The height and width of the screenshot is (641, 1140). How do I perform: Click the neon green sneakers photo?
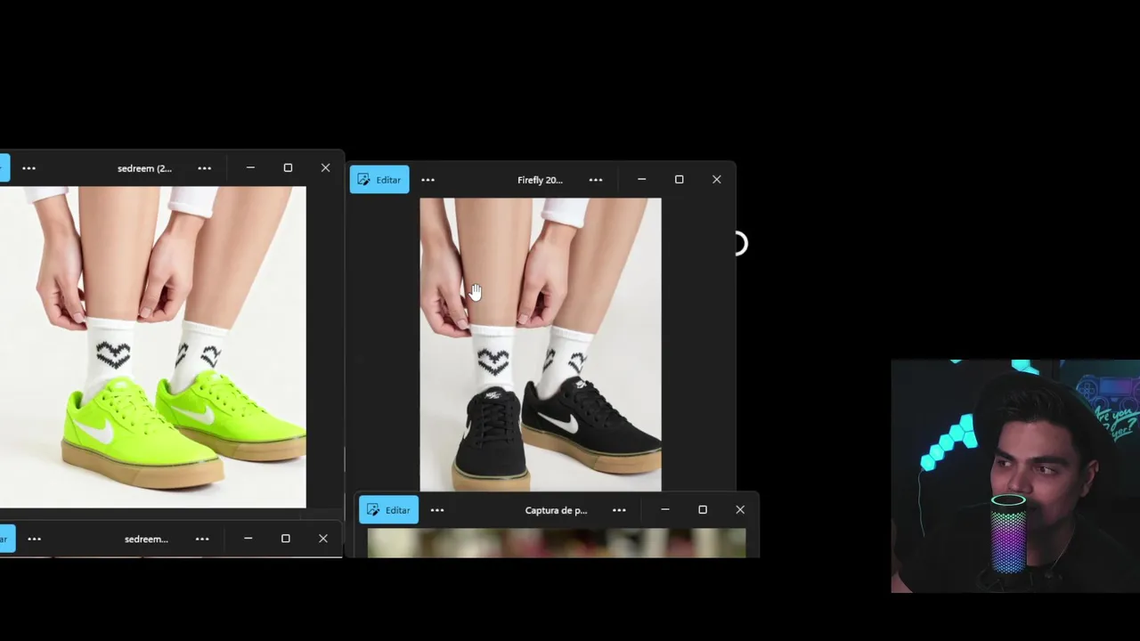[x=152, y=347]
